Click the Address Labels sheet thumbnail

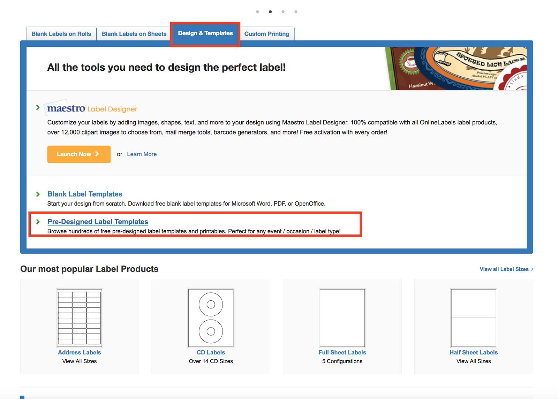point(80,318)
